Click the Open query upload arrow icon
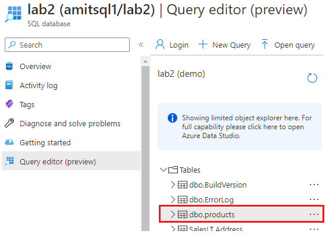The height and width of the screenshot is (237, 326). (x=265, y=44)
